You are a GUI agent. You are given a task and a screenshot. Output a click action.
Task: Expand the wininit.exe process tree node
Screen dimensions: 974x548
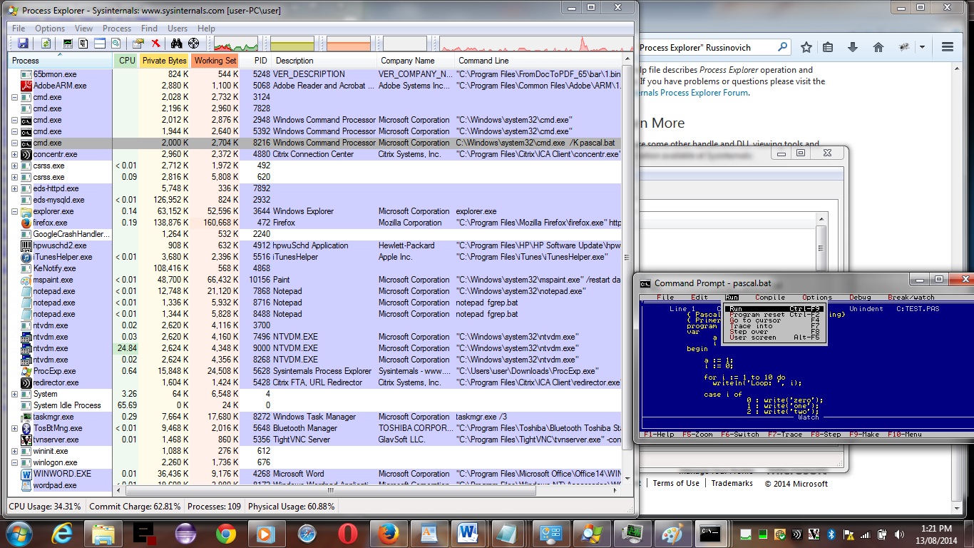(15, 451)
